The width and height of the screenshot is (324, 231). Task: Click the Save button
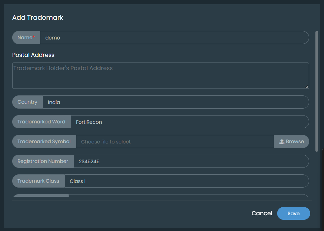293,213
